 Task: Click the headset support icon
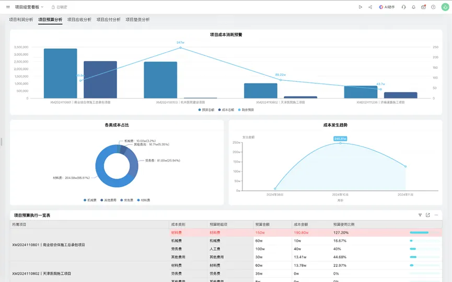tap(403, 7)
